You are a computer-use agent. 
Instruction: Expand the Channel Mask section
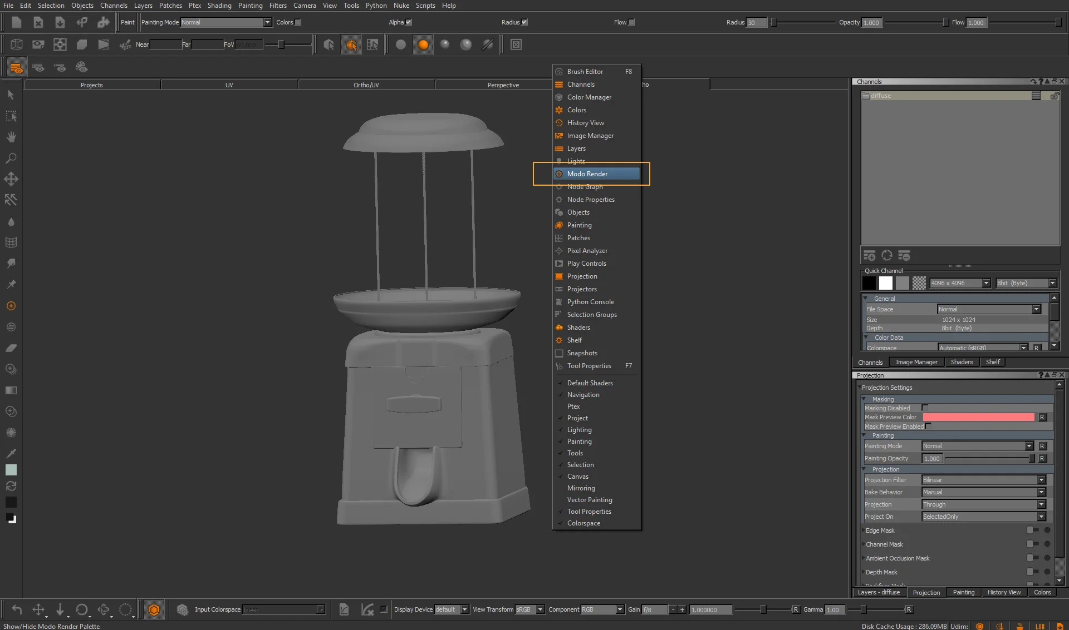tap(864, 544)
